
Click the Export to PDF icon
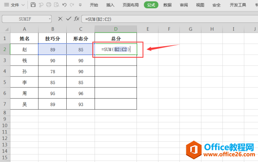[x=41, y=5]
